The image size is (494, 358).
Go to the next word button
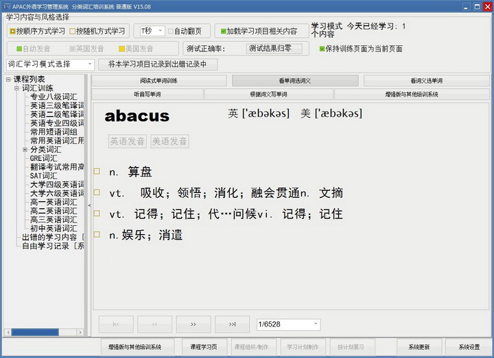coord(193,324)
